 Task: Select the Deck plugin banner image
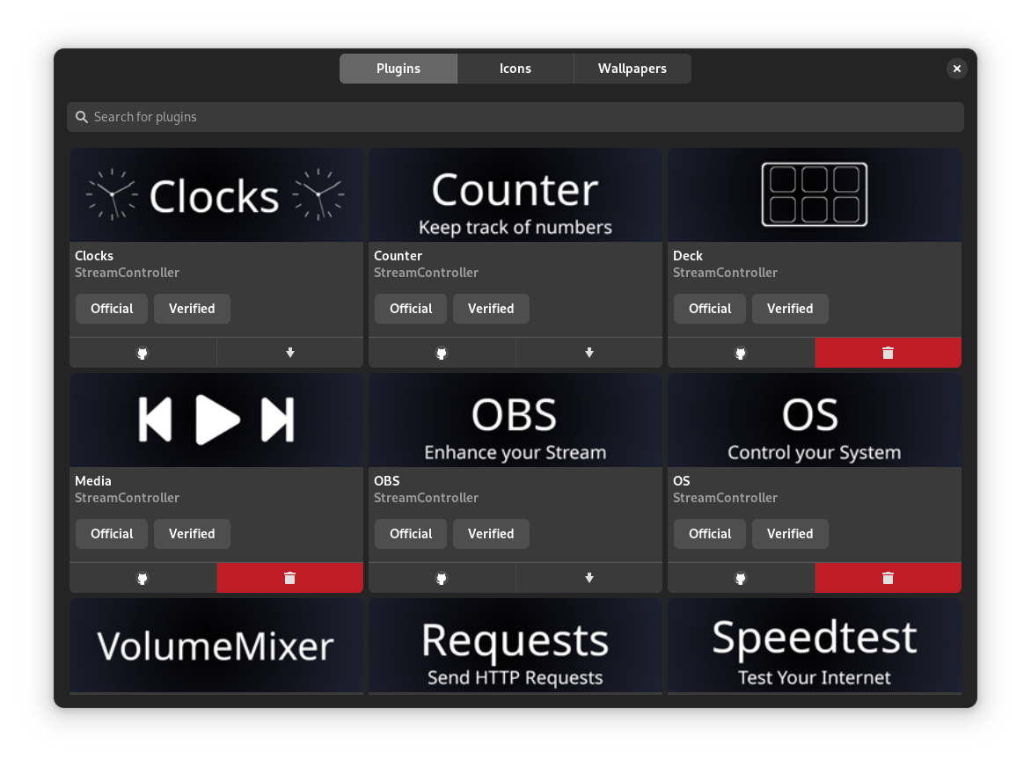pos(815,195)
